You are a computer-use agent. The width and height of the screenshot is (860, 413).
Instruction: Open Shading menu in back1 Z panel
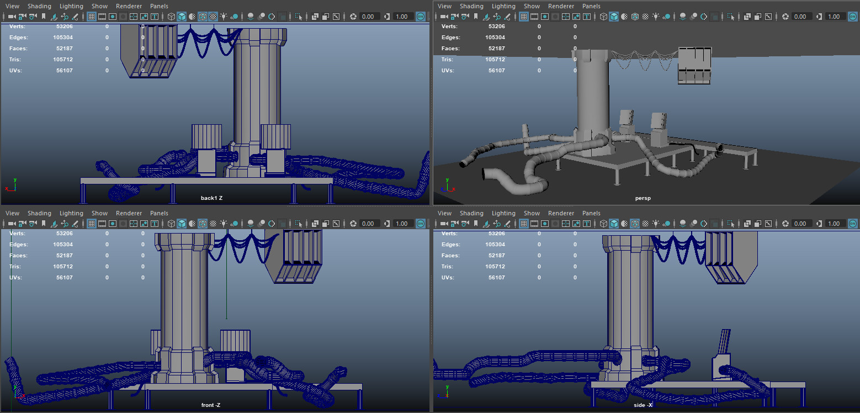tap(39, 6)
